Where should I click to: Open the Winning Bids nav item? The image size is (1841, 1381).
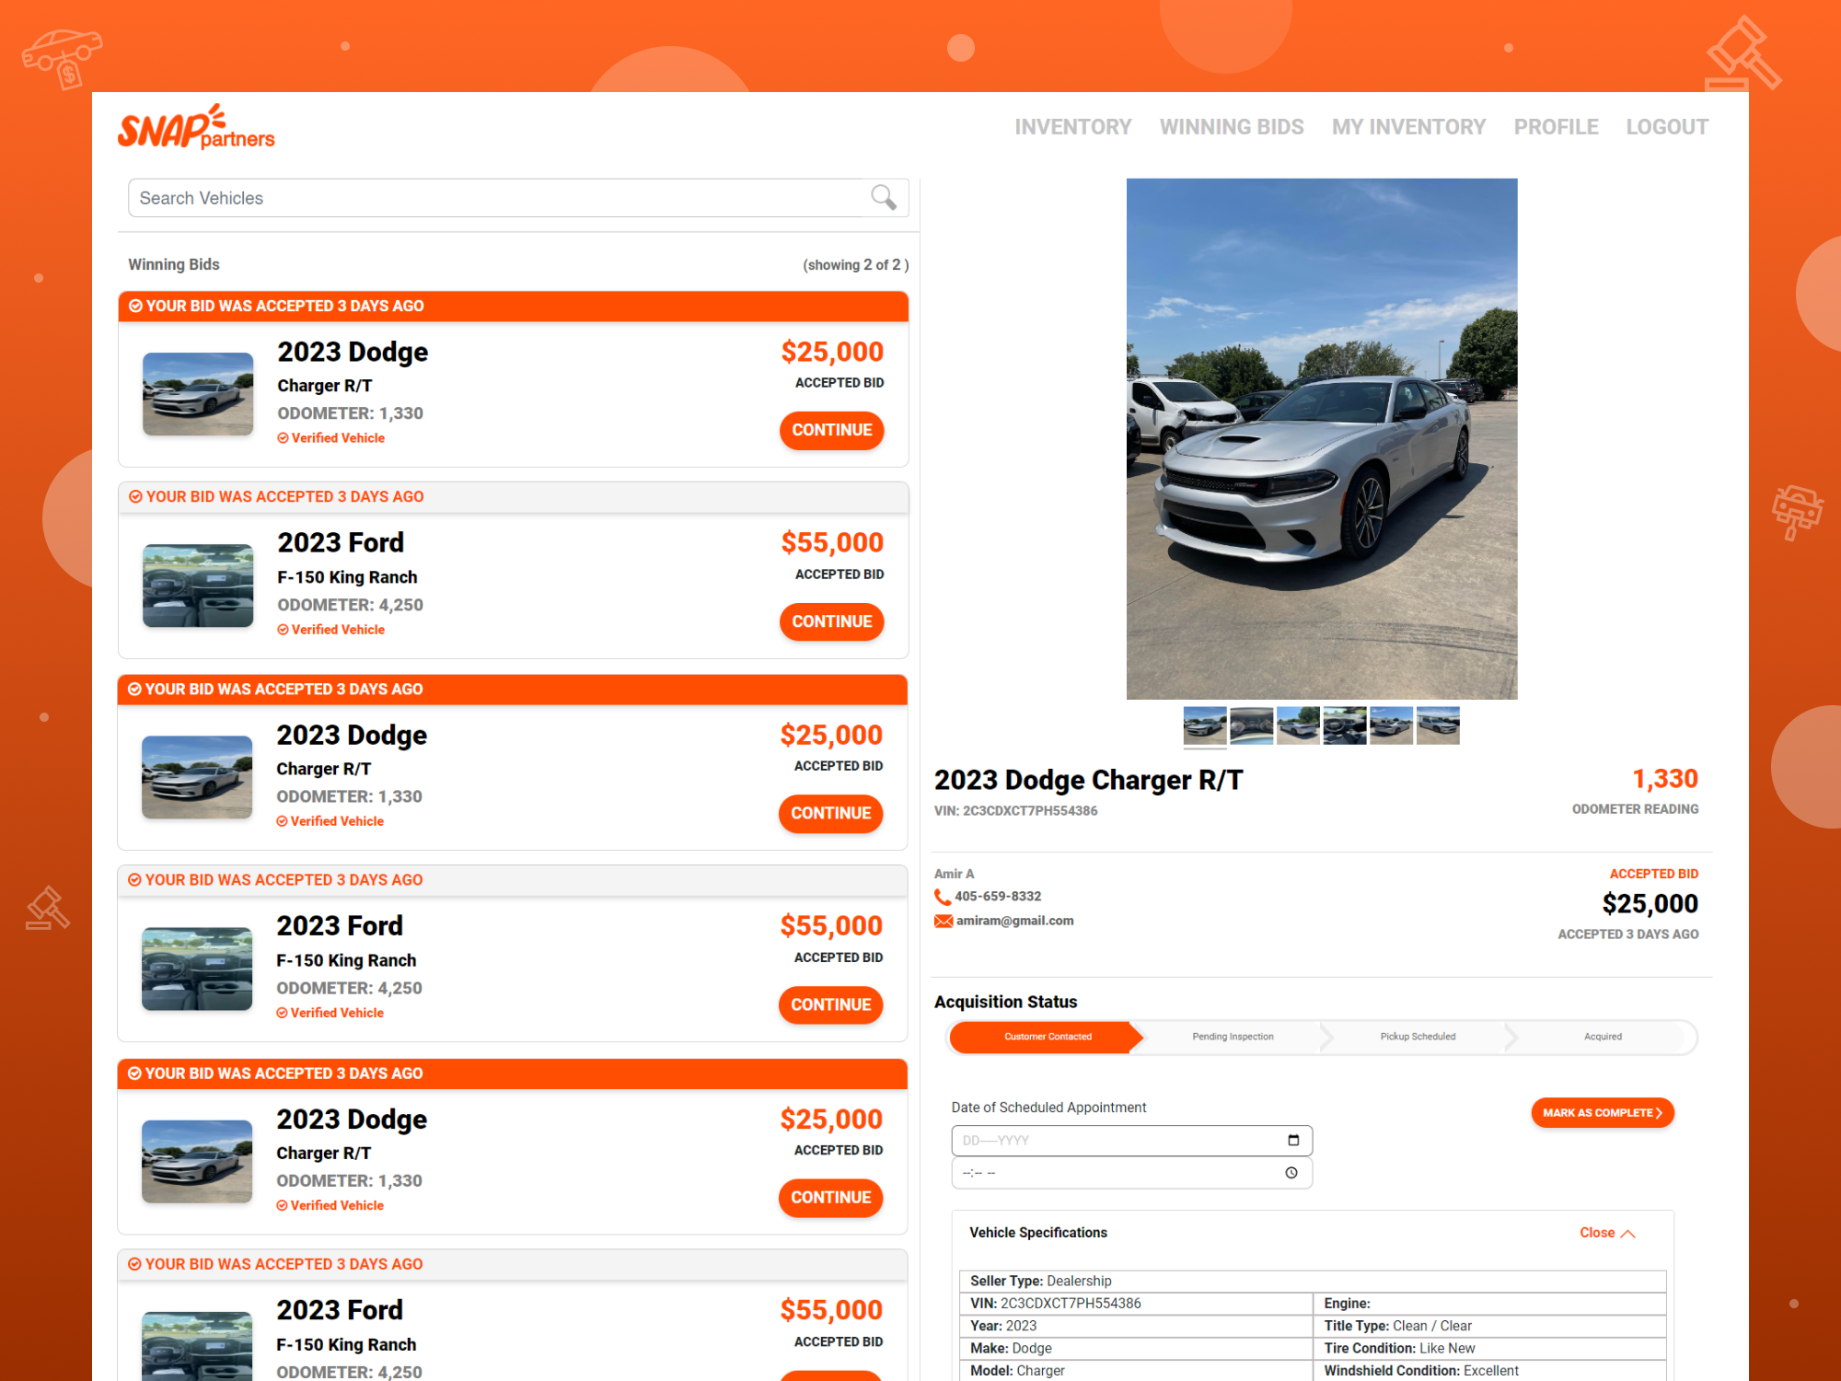[x=1231, y=127]
